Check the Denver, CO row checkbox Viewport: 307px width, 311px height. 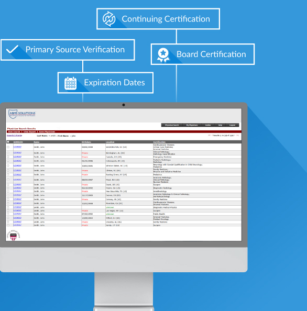pos(8,195)
